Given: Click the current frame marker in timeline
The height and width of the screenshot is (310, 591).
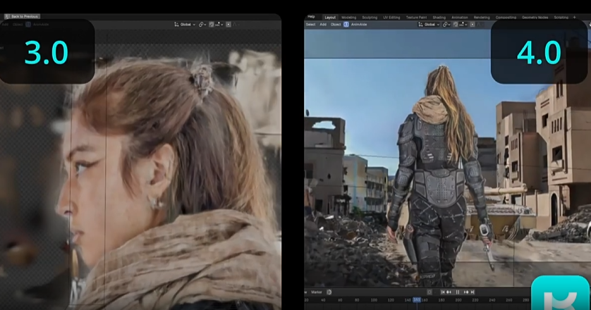Looking at the screenshot, I should click(x=417, y=299).
